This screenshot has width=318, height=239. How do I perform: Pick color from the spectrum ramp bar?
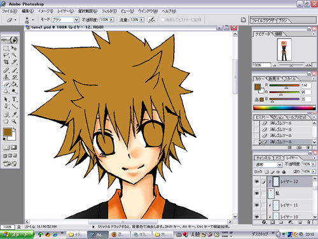click(284, 108)
